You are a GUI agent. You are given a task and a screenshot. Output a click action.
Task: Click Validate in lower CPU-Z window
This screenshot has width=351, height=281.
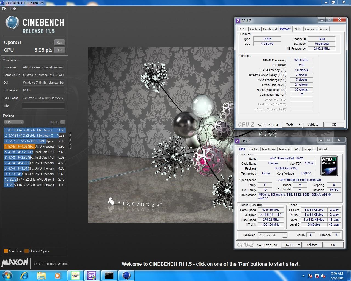pyautogui.click(x=312, y=245)
